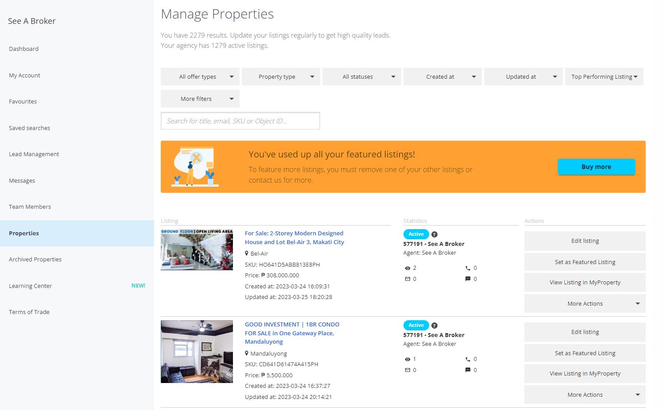The width and height of the screenshot is (663, 410).
Task: Click SKU HO641D5ABB813E8PH text
Action: [x=283, y=265]
